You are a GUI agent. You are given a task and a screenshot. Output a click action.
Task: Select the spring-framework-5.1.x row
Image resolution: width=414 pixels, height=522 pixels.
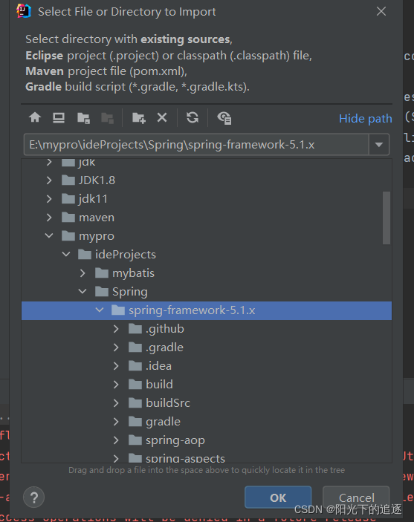click(207, 310)
